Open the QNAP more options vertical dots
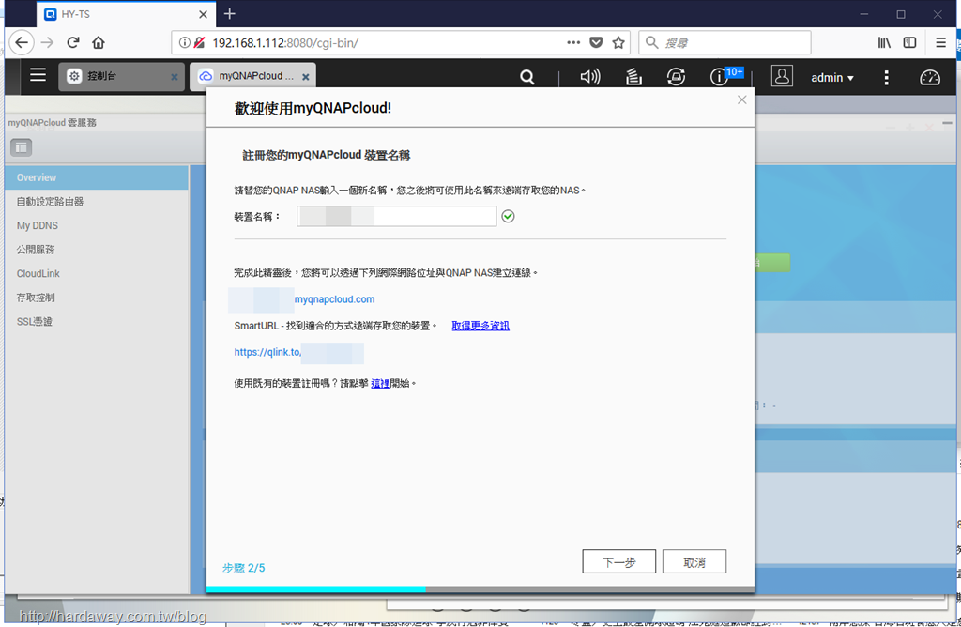Screen dimensions: 961x627 click(886, 77)
